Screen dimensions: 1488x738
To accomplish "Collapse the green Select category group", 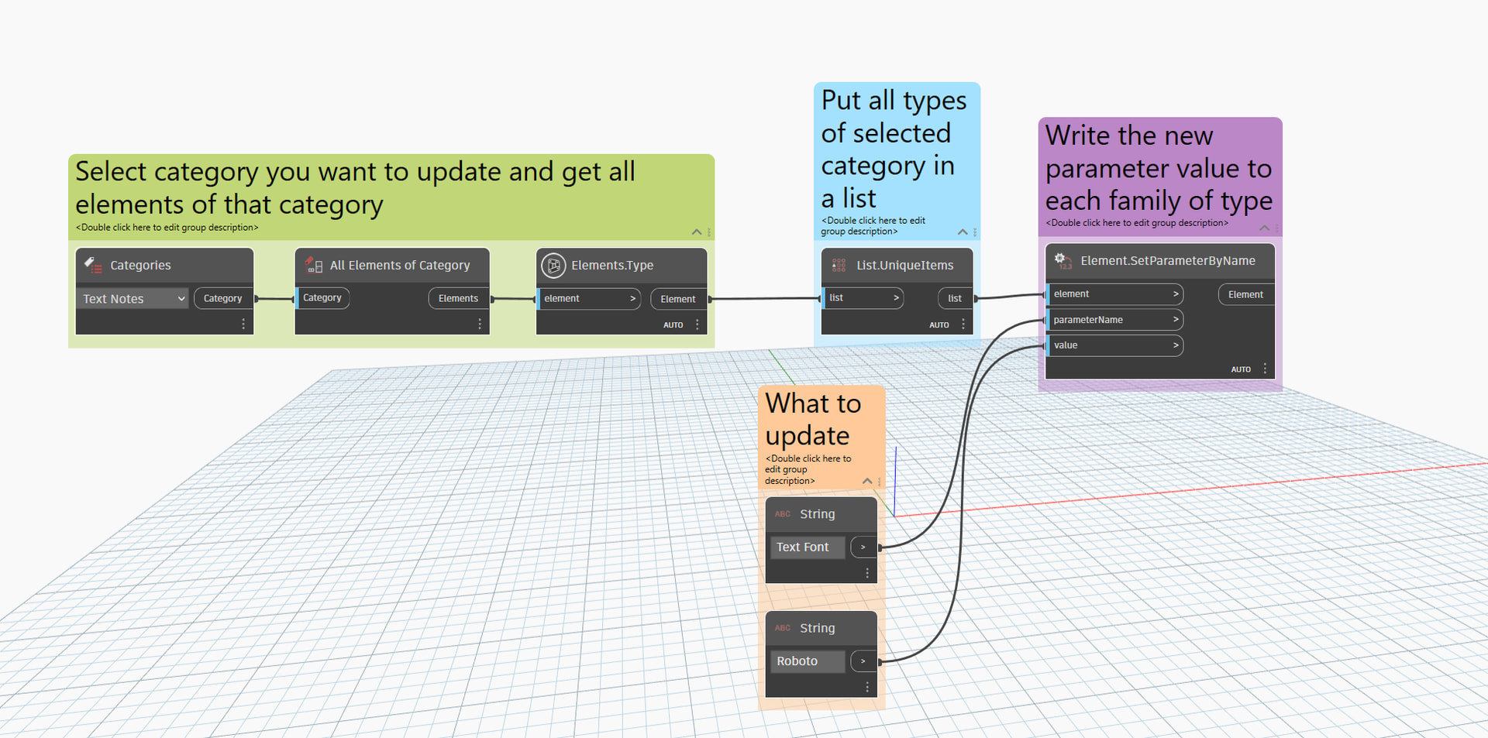I will [x=696, y=232].
